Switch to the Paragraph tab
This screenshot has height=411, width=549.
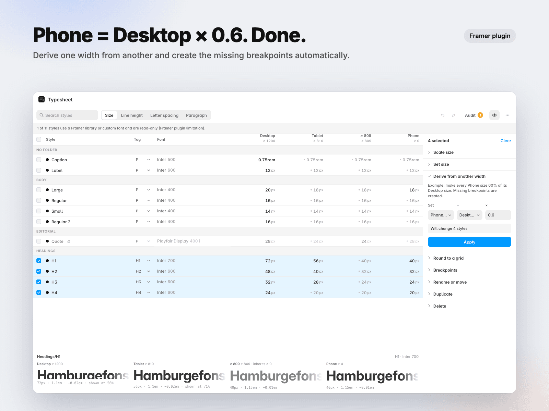pos(196,115)
